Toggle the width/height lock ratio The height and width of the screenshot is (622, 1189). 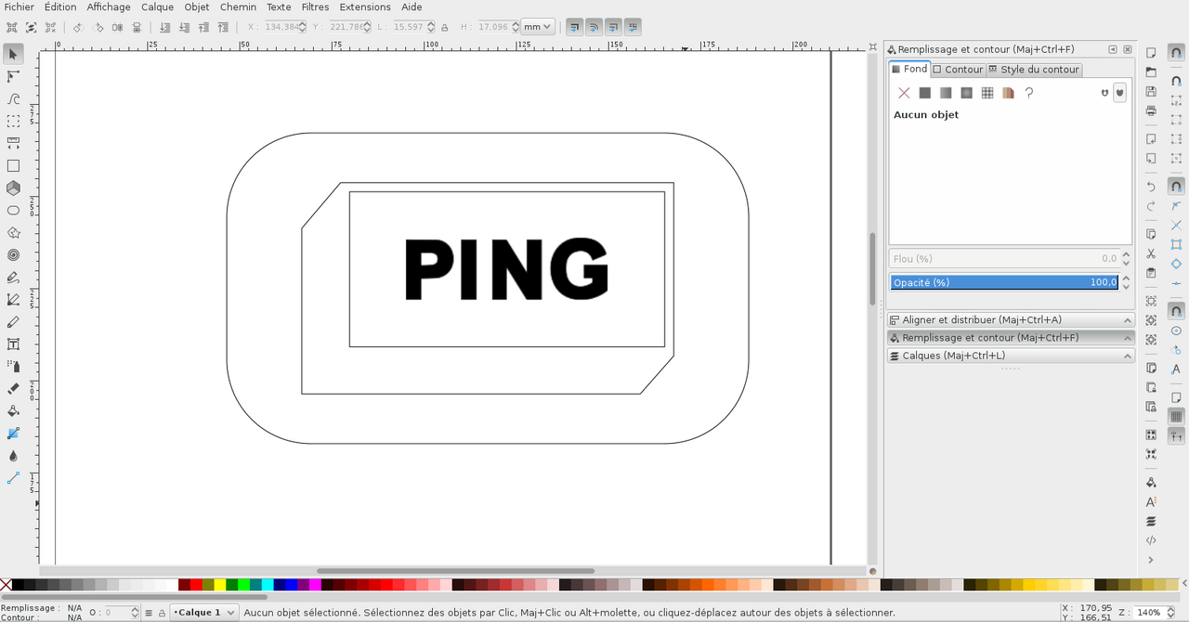(x=444, y=28)
